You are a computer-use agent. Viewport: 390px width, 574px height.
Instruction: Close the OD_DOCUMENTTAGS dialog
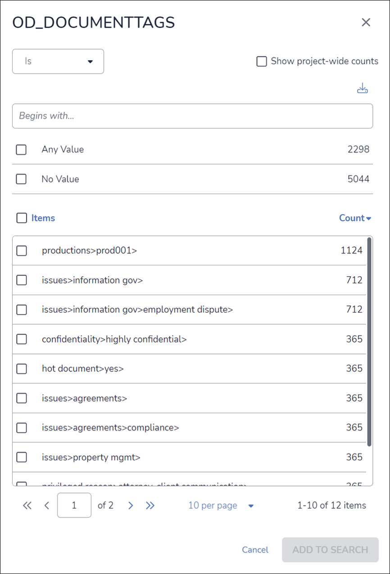366,22
